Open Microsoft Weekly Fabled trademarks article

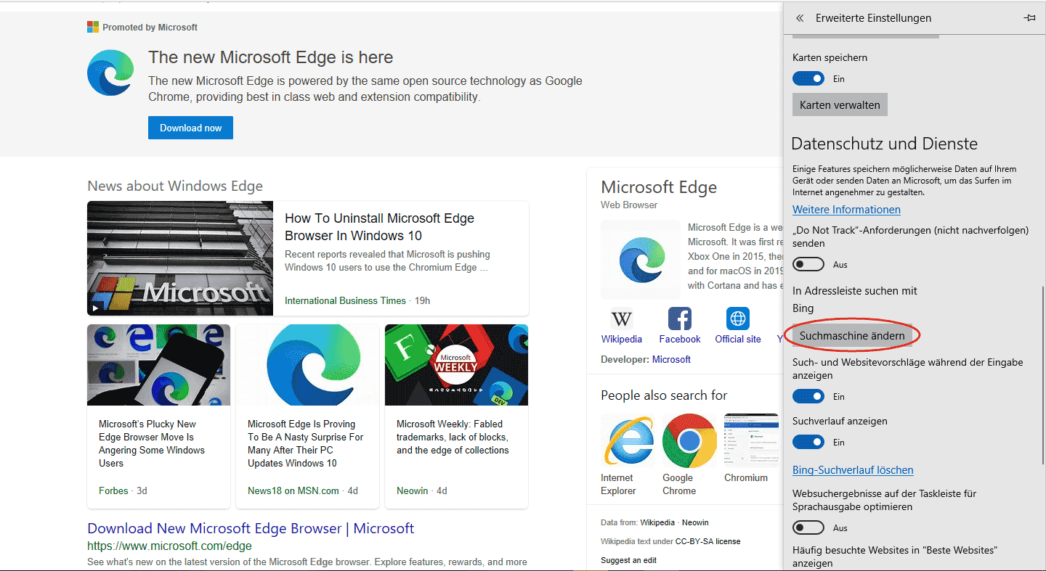(453, 437)
